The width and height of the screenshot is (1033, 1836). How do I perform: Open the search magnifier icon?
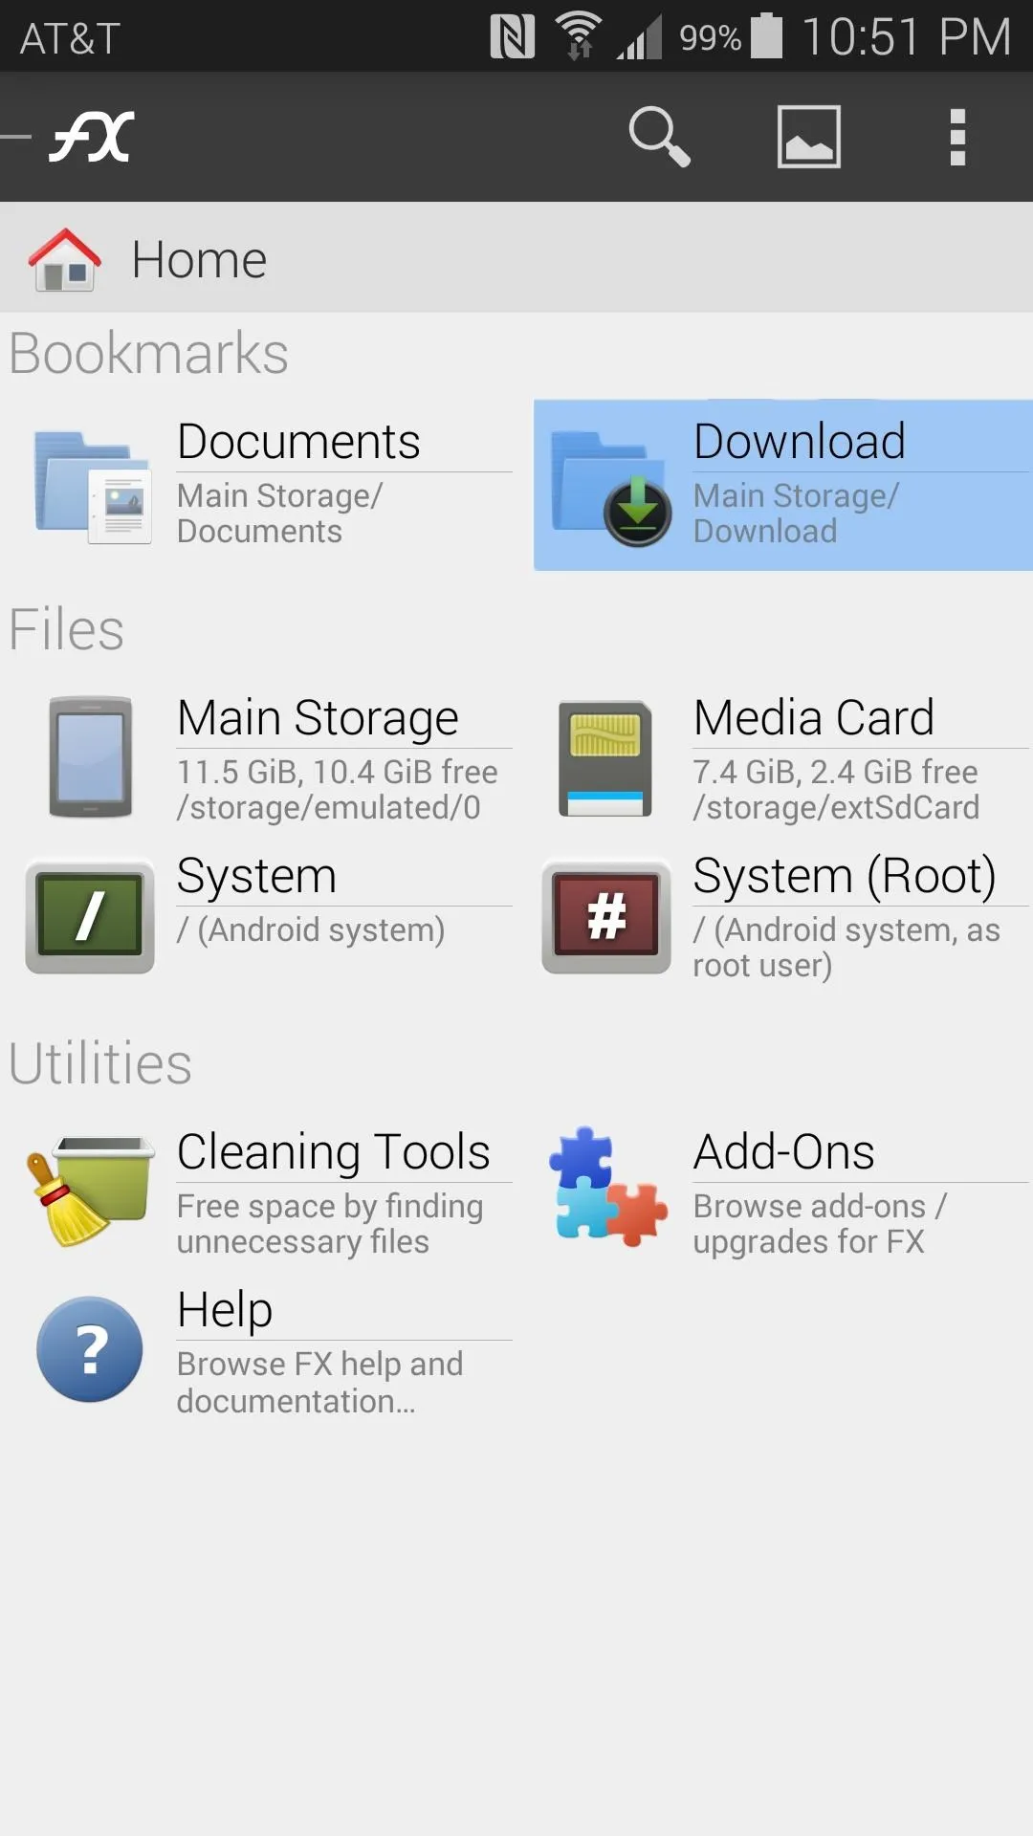click(x=659, y=137)
